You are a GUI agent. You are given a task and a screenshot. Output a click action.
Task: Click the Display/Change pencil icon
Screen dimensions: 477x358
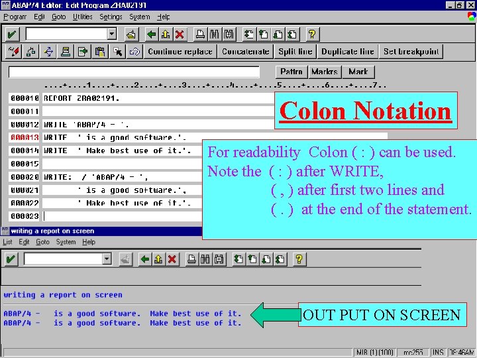point(14,52)
